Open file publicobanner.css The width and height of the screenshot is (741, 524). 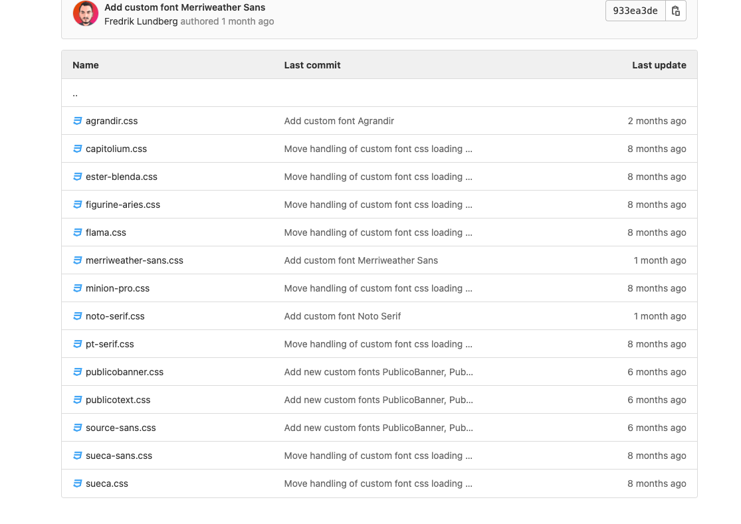coord(124,371)
